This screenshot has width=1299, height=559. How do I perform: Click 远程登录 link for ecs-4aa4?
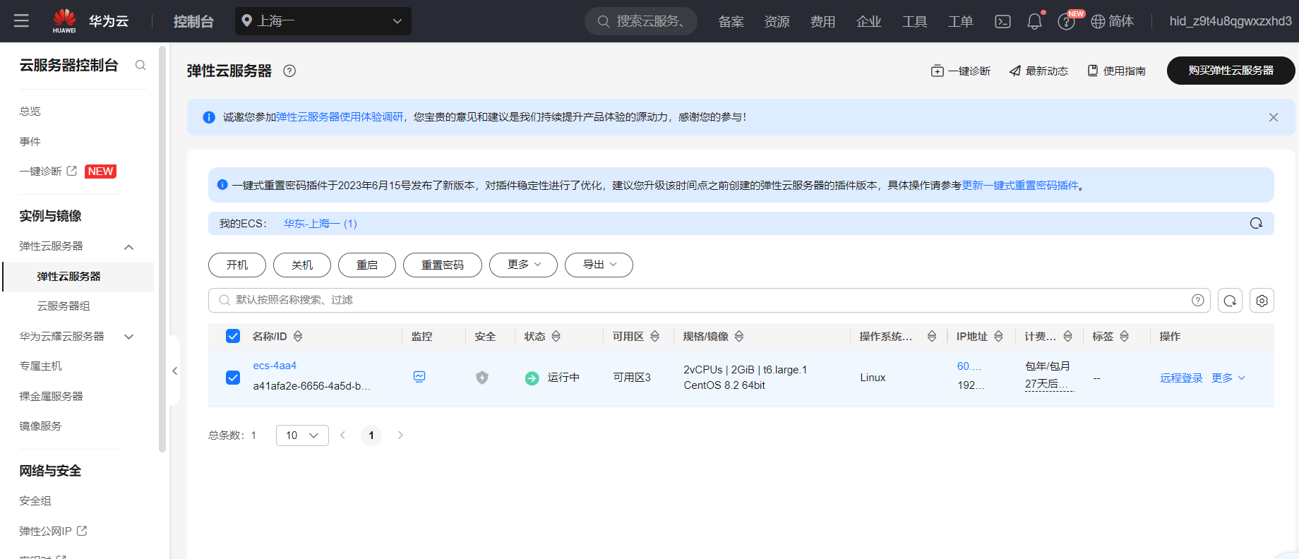click(1181, 378)
